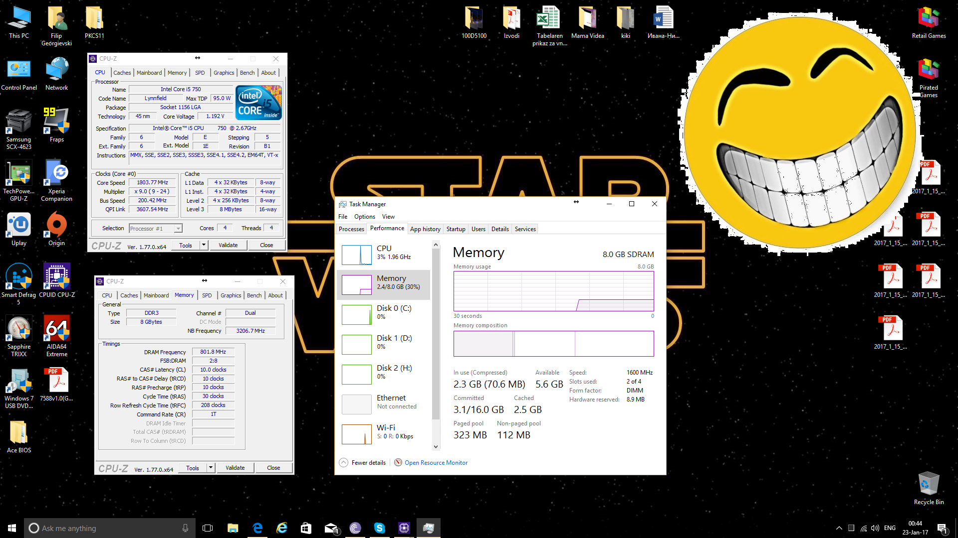Open Tabelaren prikaz Excel file
The width and height of the screenshot is (958, 538).
tap(550, 26)
